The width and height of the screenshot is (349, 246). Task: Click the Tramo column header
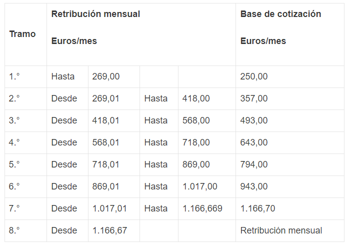point(22,34)
